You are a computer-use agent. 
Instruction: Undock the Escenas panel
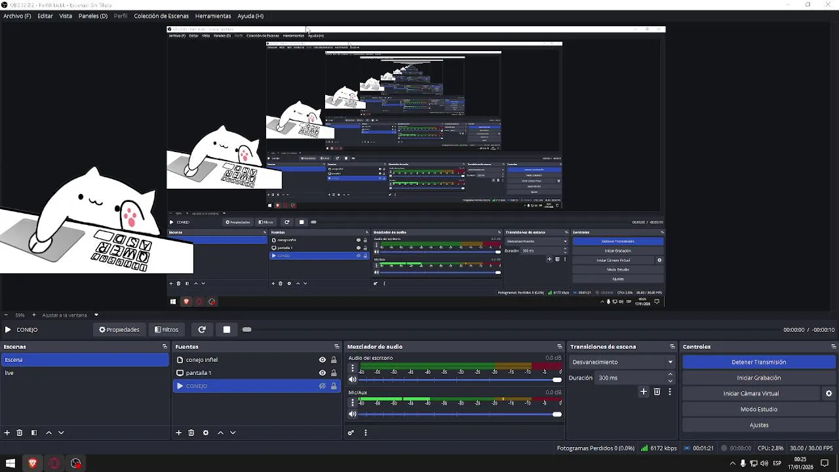(165, 347)
